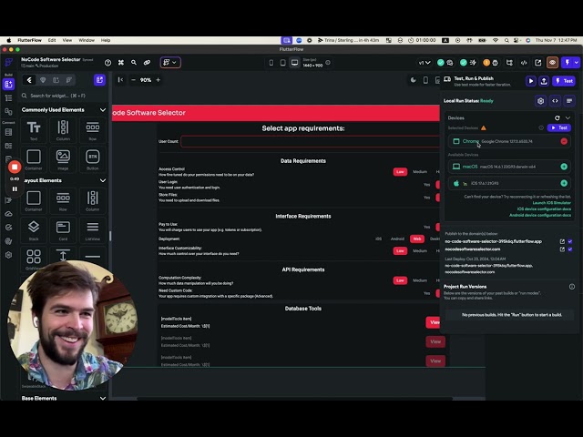Toggle checkbox for flutterflow.app domain
Image resolution: width=583 pixels, height=437 pixels.
click(570, 241)
